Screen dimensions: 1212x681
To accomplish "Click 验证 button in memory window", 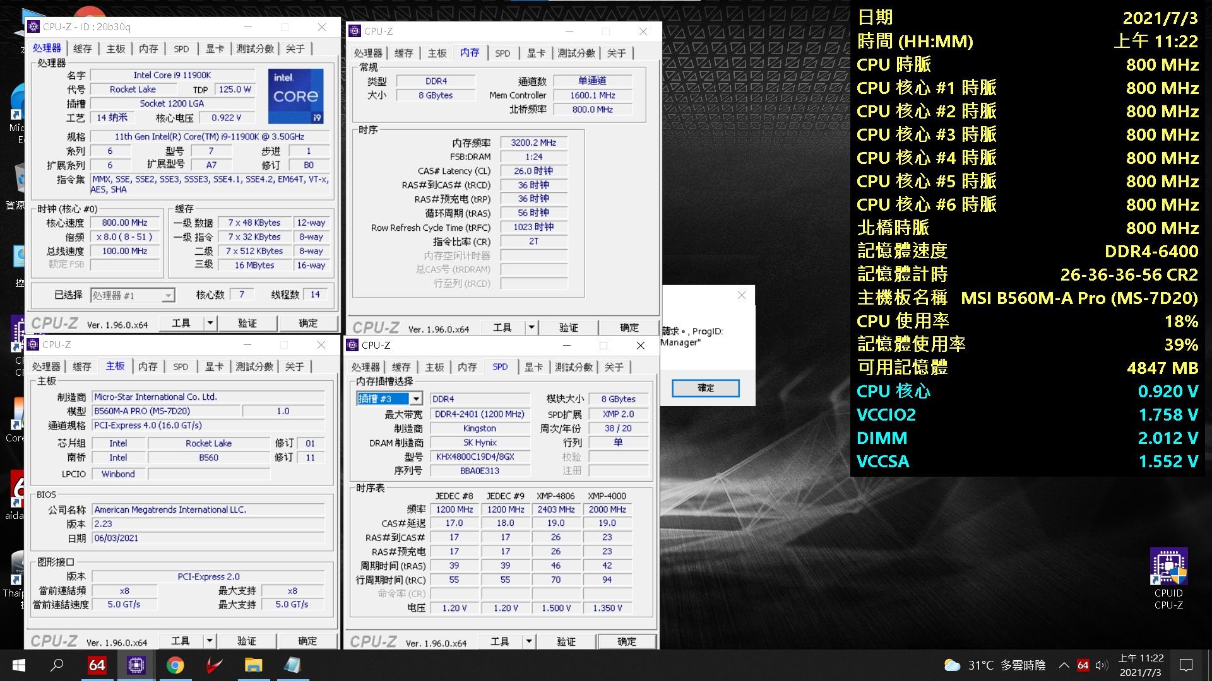I will coord(568,328).
